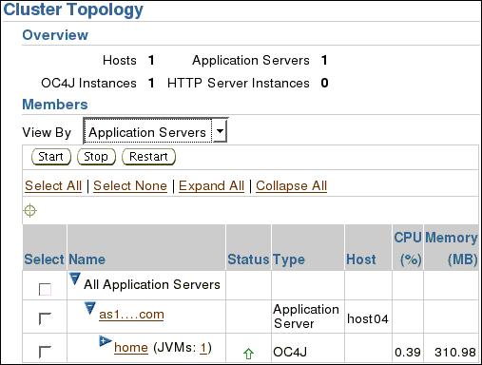Click the Start button

point(51,157)
